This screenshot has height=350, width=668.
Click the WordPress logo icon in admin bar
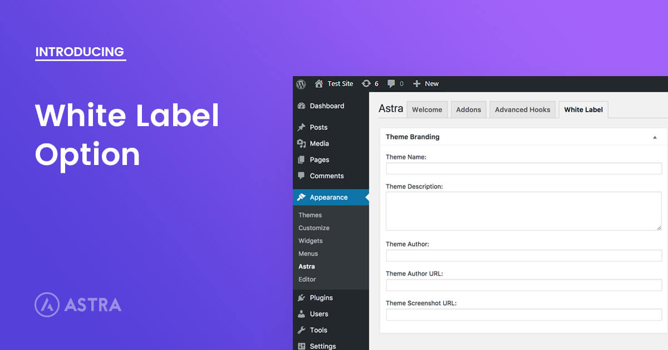301,84
